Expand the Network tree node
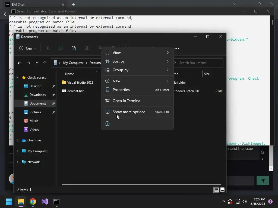Image resolution: width=278 pixels, height=208 pixels. [x=18, y=162]
